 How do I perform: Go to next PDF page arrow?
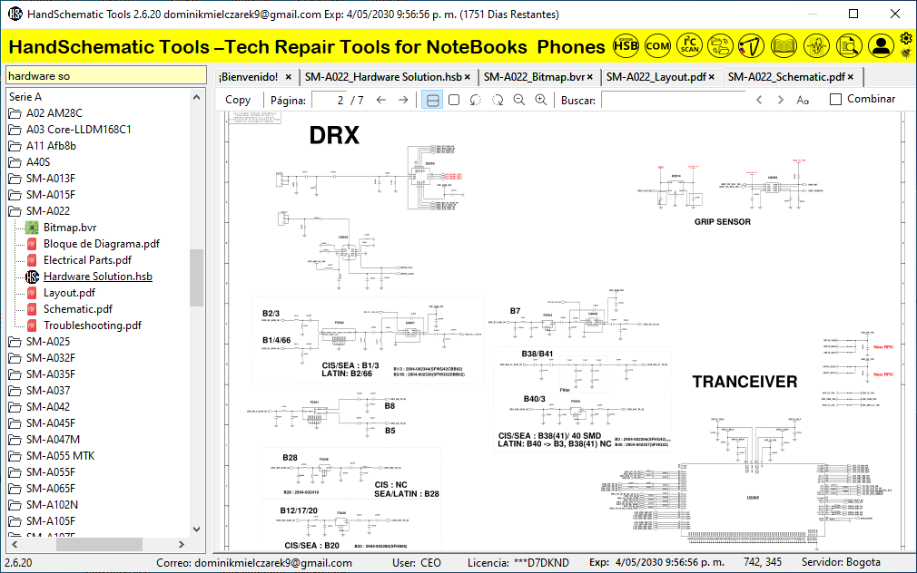point(403,100)
